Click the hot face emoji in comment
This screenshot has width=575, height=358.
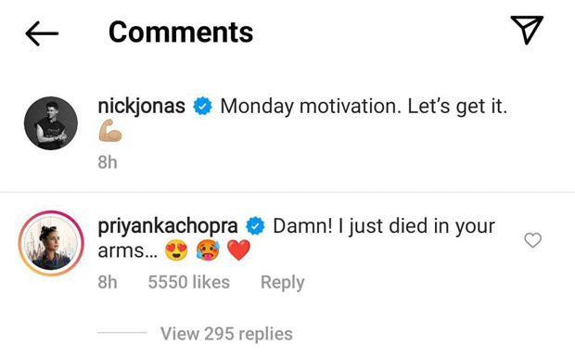coord(208,250)
